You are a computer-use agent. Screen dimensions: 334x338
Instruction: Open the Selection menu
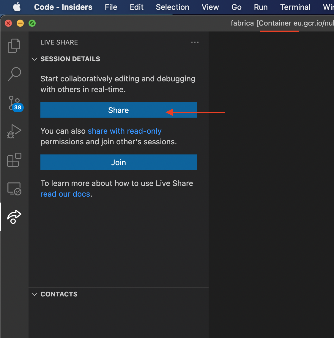(173, 7)
